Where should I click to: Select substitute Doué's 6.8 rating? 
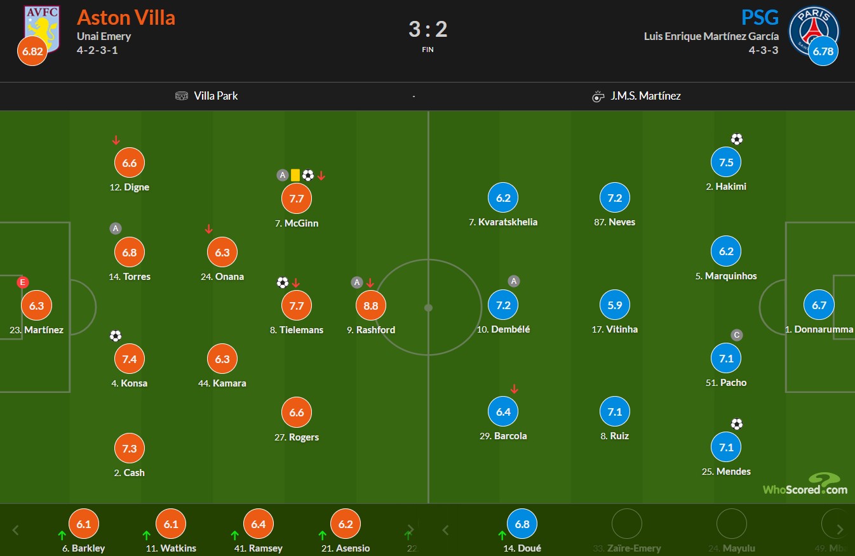click(x=522, y=524)
